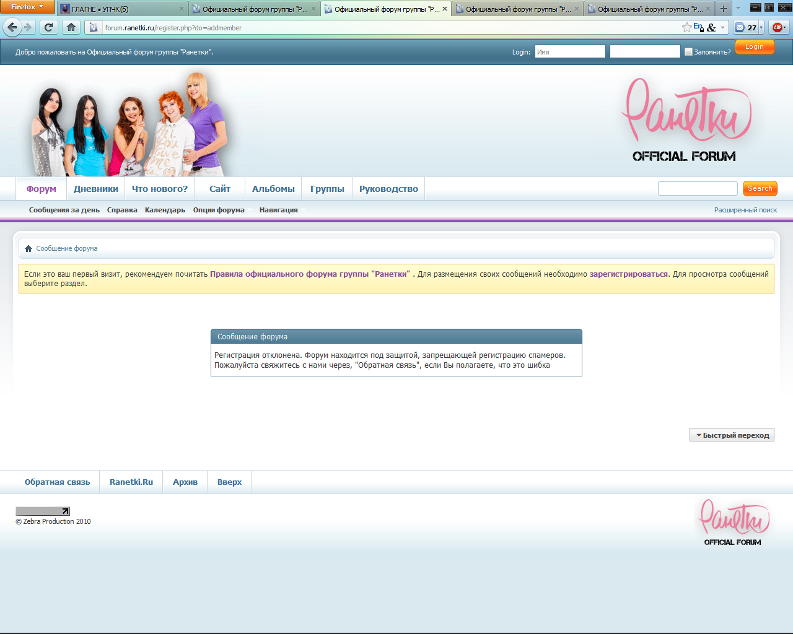Screen dimensions: 793x634
Task: Open the Сайт navigation tab
Action: coord(220,189)
